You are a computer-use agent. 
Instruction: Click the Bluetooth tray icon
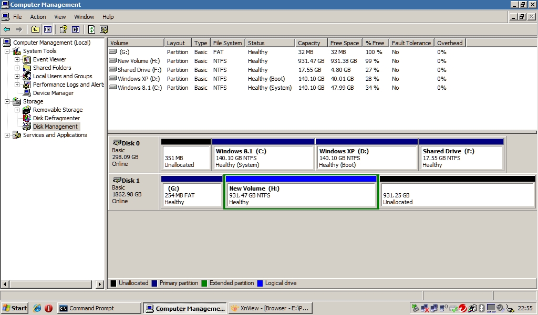[481, 308]
